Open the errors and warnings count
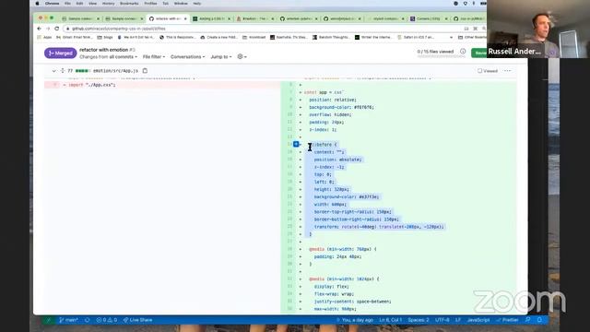 tap(107, 320)
